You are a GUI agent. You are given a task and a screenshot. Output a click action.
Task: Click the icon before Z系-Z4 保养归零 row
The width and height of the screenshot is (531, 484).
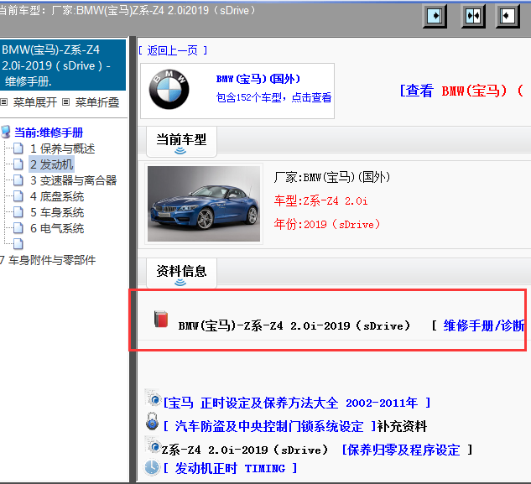tap(153, 445)
